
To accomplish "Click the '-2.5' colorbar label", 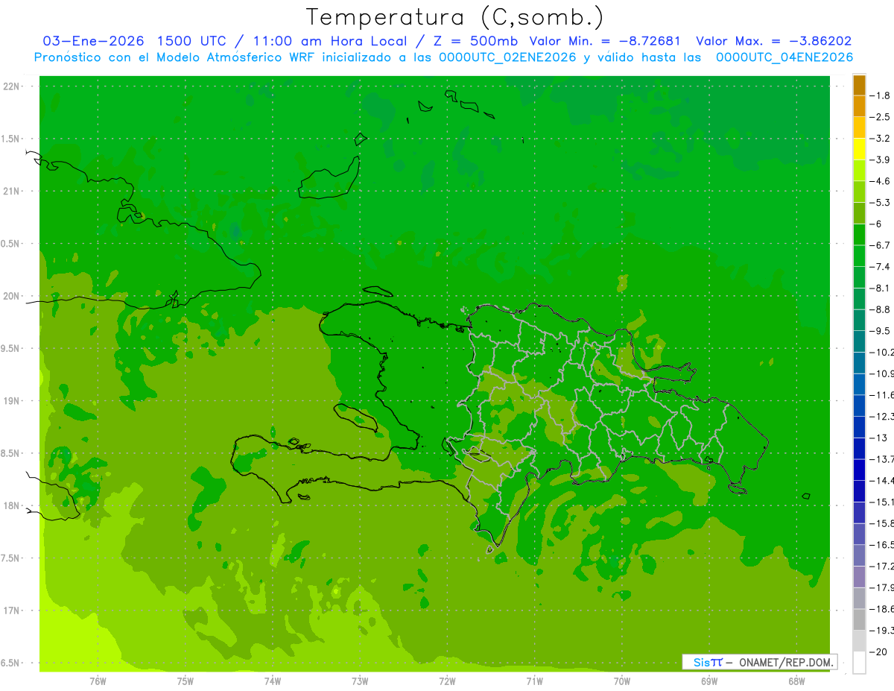I will pyautogui.click(x=881, y=117).
